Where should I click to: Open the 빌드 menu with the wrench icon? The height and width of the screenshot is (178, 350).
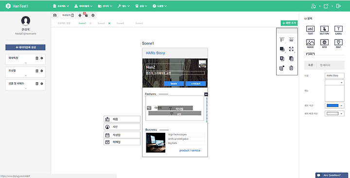123,6
